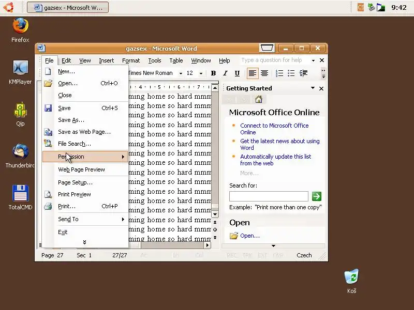Open the Tools menu
Screen dimensions: 414x310
point(155,60)
